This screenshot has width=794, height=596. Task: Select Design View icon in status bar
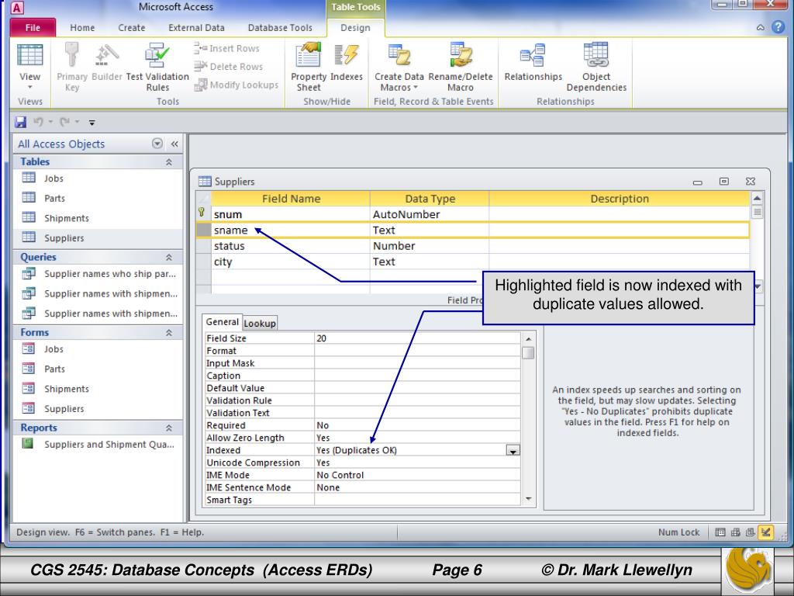click(765, 532)
